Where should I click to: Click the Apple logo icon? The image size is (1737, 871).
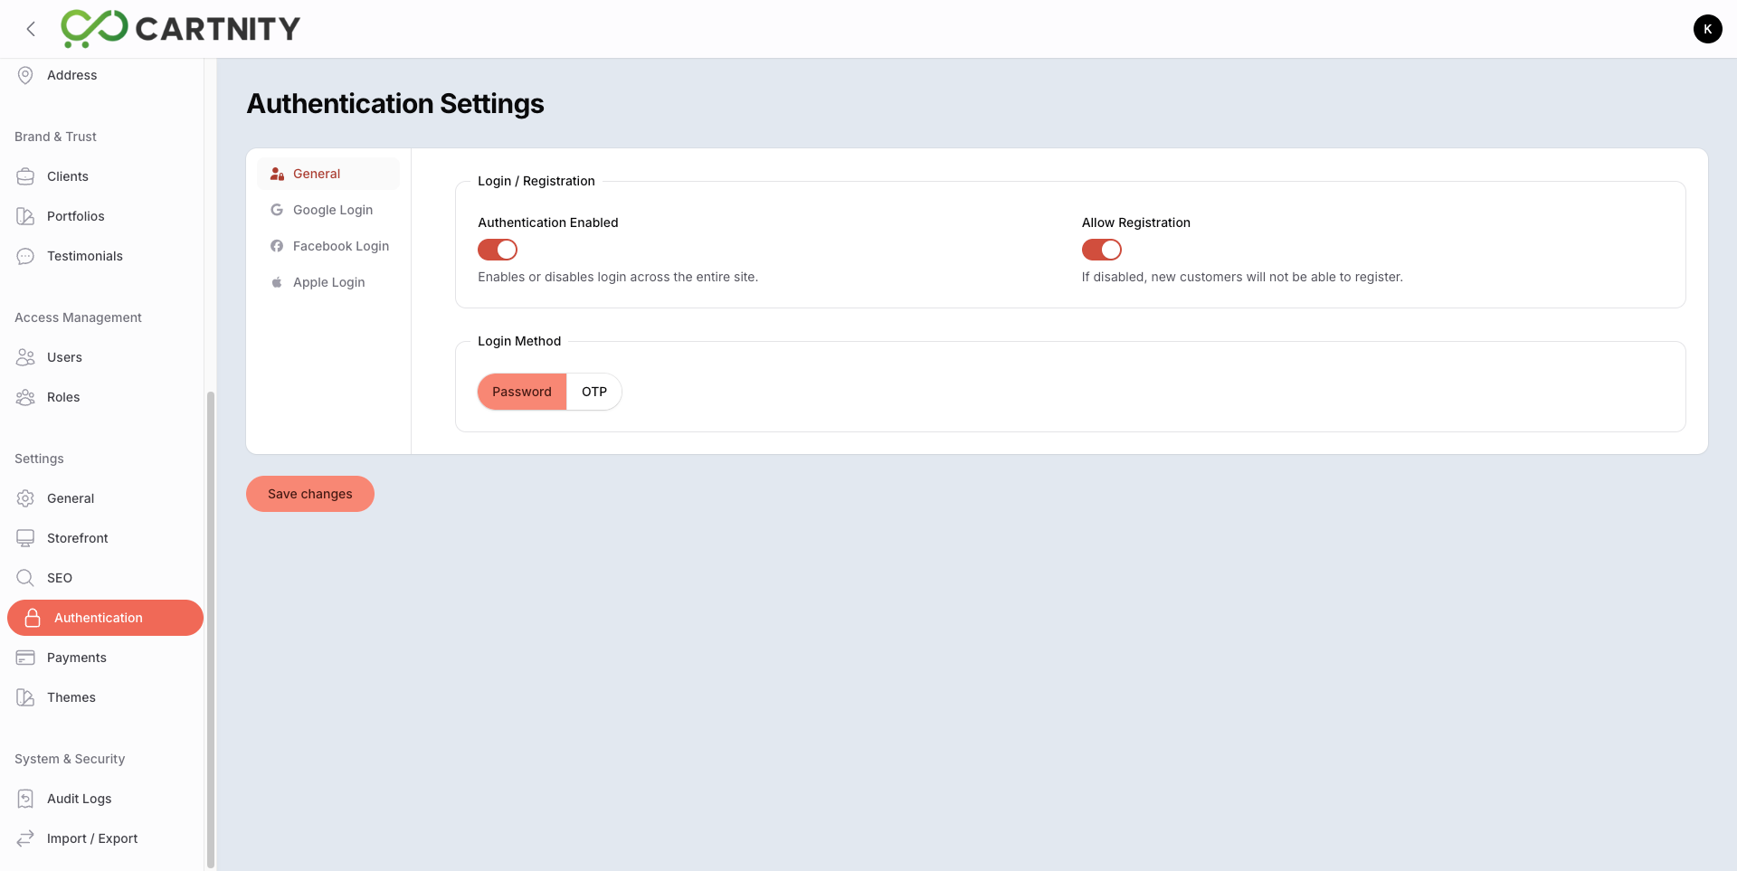[x=277, y=282]
